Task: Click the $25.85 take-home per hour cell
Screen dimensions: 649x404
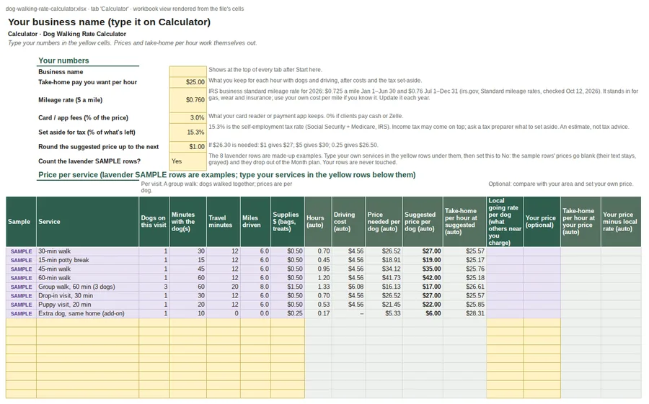Action: pos(464,305)
